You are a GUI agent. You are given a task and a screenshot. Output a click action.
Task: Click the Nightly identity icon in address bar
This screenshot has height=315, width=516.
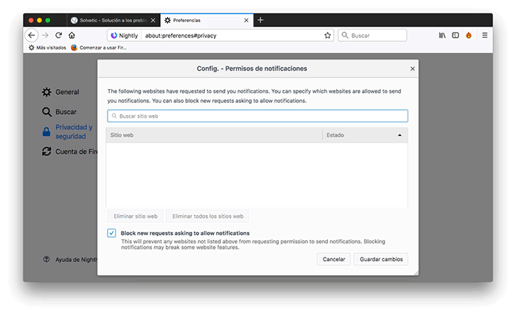tap(114, 35)
